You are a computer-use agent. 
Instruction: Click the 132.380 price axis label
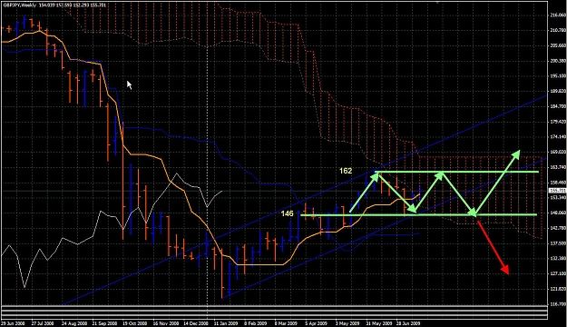(x=558, y=258)
